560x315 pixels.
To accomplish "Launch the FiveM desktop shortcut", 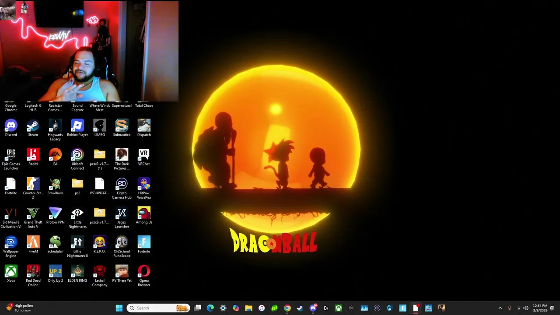I will pos(33,245).
